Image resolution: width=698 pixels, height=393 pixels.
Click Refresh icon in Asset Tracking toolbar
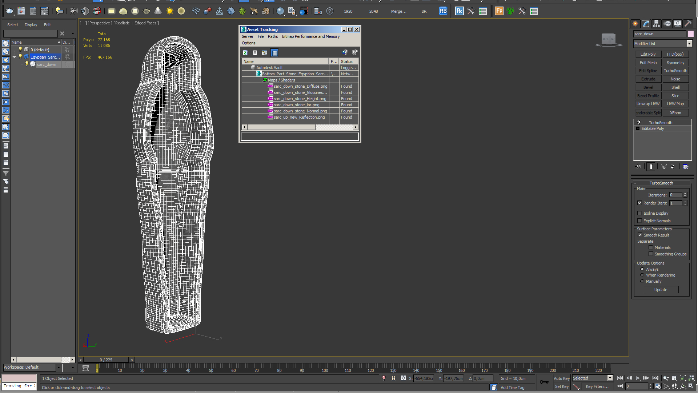pos(245,53)
